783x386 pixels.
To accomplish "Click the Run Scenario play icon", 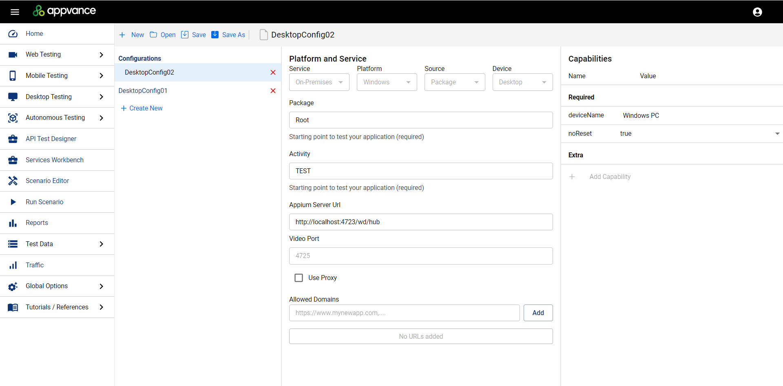I will (x=13, y=202).
